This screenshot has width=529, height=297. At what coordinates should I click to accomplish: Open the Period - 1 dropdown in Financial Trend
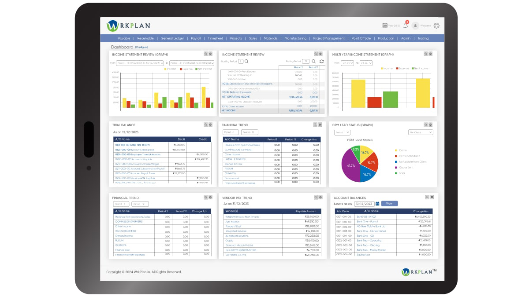(230, 132)
